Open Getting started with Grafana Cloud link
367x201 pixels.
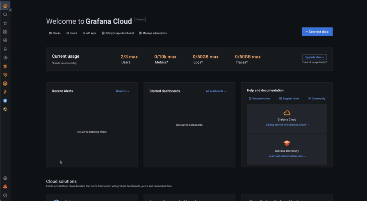[287, 125]
